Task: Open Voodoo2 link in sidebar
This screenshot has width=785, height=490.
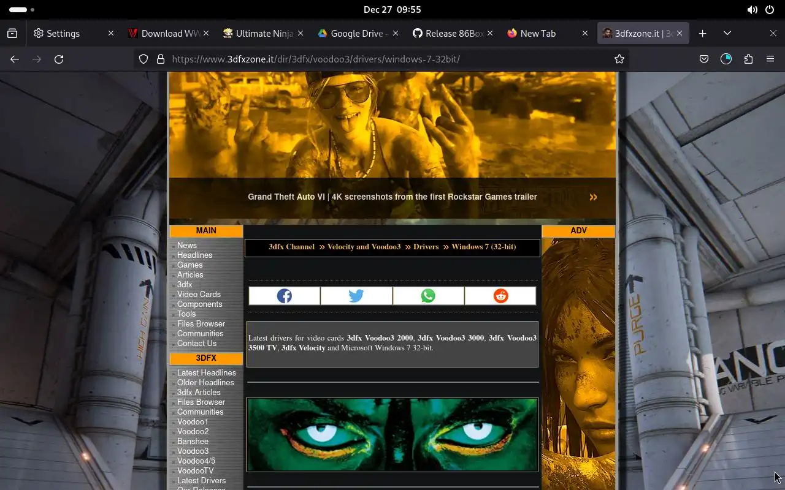Action: click(193, 432)
